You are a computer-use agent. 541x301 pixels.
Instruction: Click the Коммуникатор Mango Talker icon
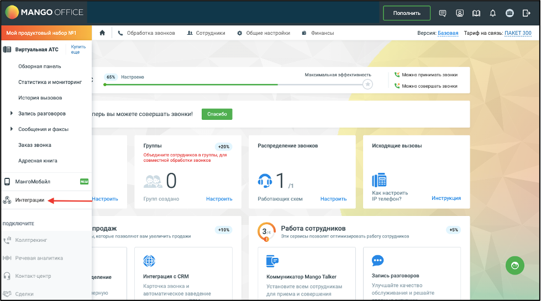pos(272,261)
